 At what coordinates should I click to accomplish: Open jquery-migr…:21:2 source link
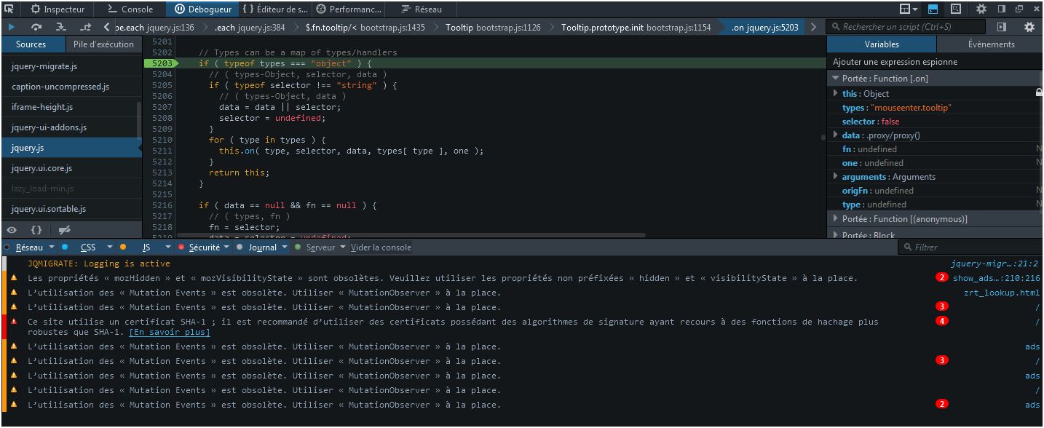point(994,263)
